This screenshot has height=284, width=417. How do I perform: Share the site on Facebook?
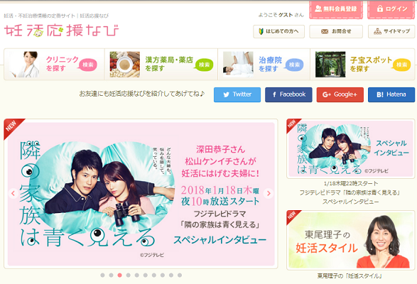(x=288, y=94)
